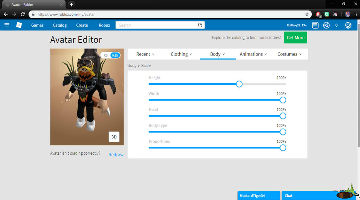Screen dimensions: 360x200
Task: Go to the Robux page
Action: [104, 25]
